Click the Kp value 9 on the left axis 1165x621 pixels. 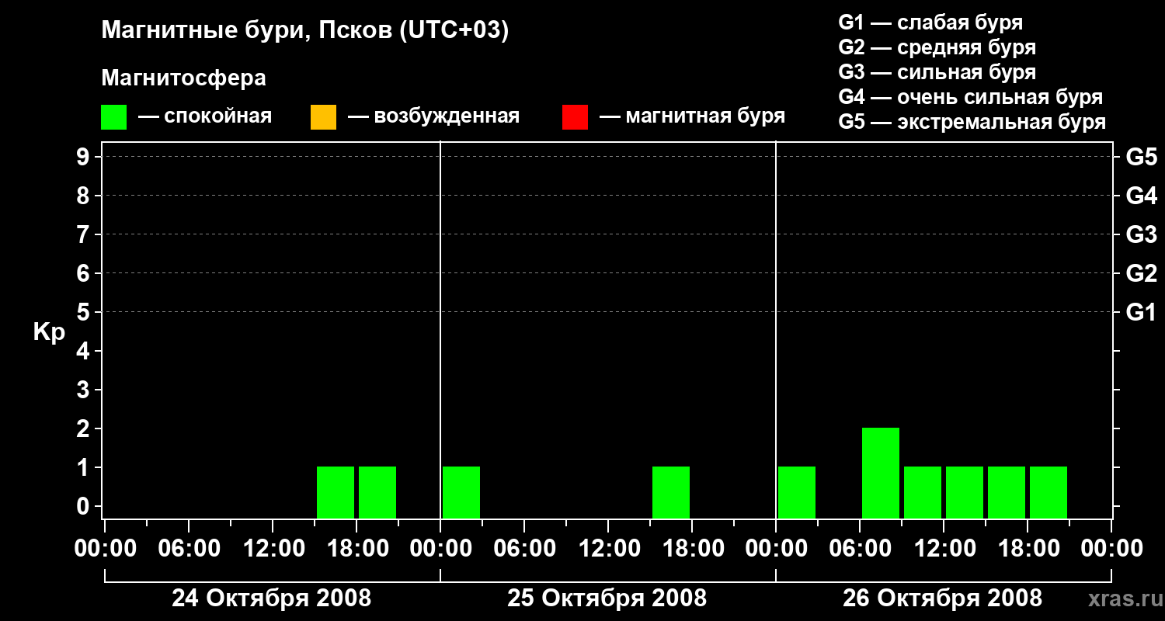tap(85, 158)
